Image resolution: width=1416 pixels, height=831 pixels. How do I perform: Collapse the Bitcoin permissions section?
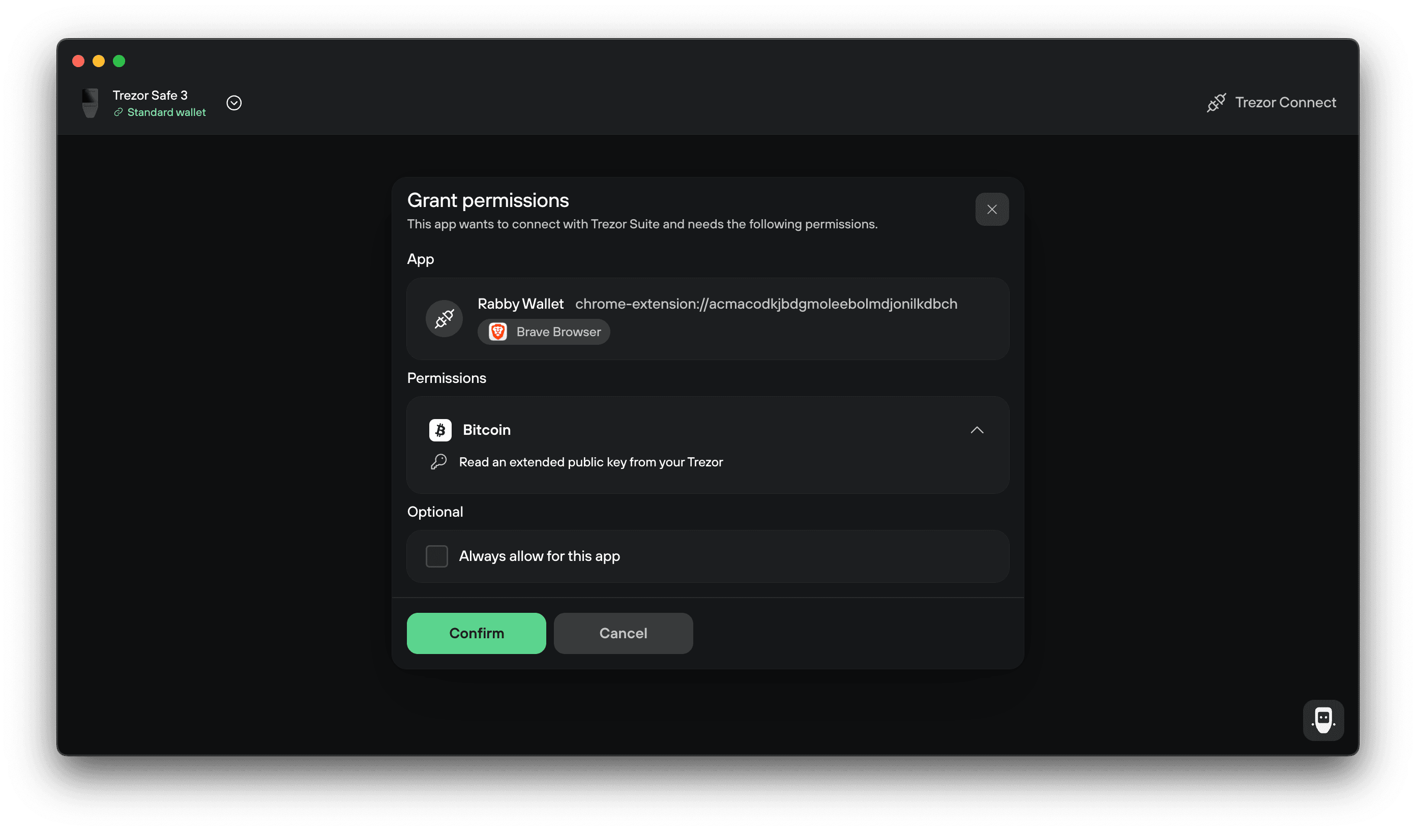click(x=977, y=430)
